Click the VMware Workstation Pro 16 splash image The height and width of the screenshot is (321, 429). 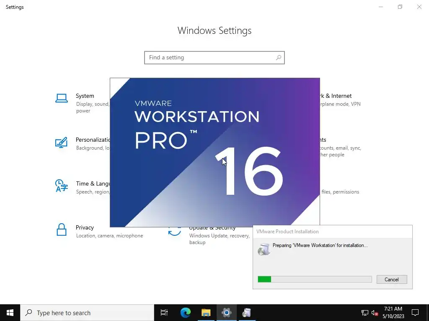click(x=215, y=152)
